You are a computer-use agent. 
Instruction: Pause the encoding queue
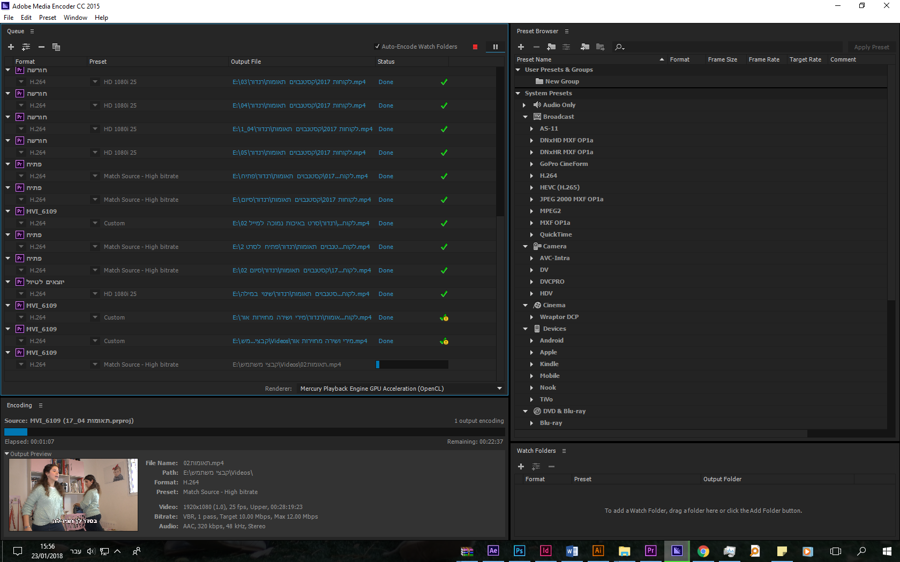pyautogui.click(x=496, y=47)
